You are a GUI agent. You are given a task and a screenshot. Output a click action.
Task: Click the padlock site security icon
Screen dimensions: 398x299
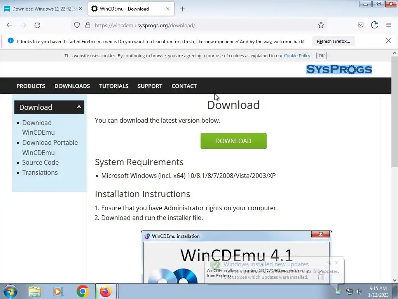click(88, 25)
